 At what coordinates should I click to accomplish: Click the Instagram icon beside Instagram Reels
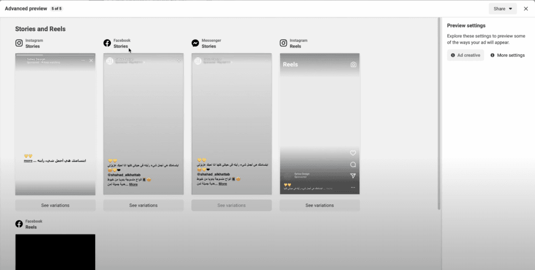[284, 43]
